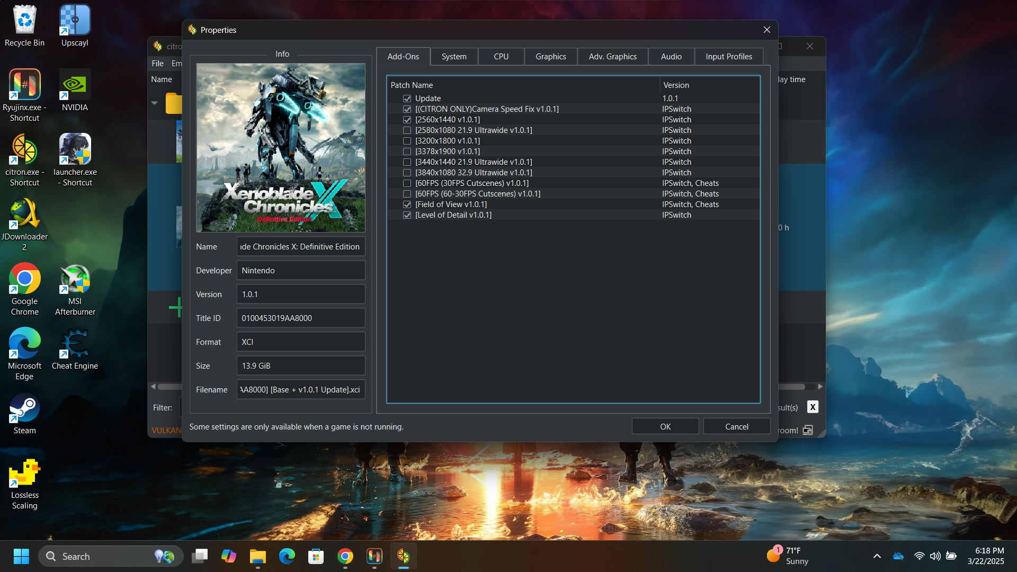Check the 60FPS (60-30FPS Cutscenes) patch
This screenshot has height=572, width=1017.
click(407, 194)
